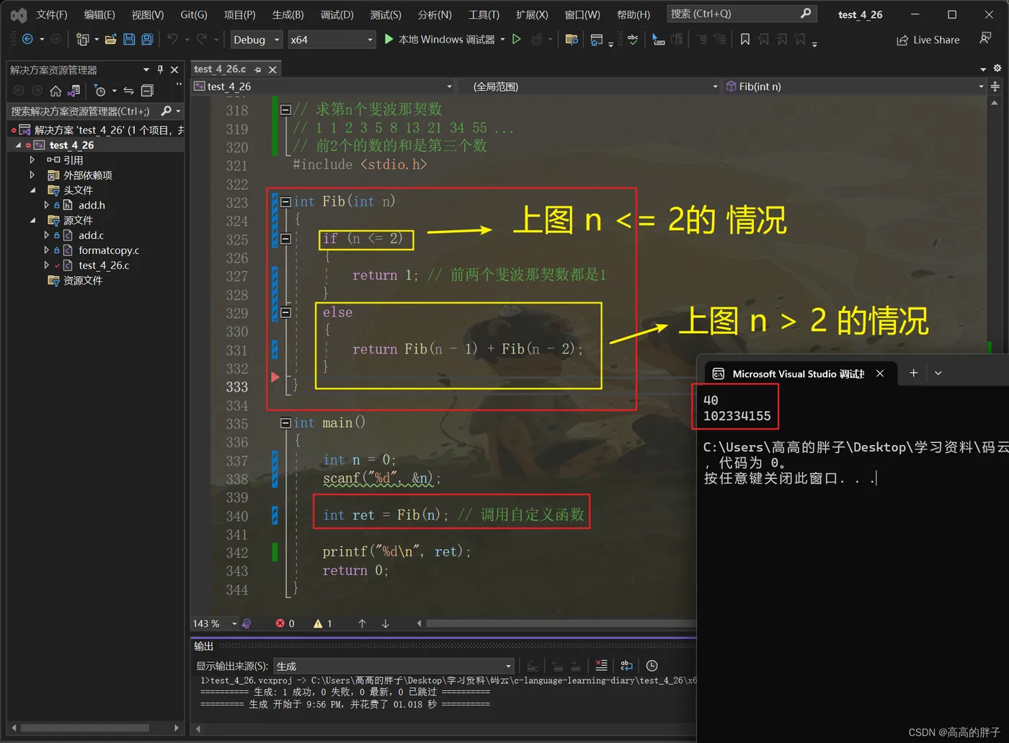This screenshot has height=743, width=1009.
Task: Click the 搜索 (Ctrl+Q) search box
Action: click(x=741, y=14)
